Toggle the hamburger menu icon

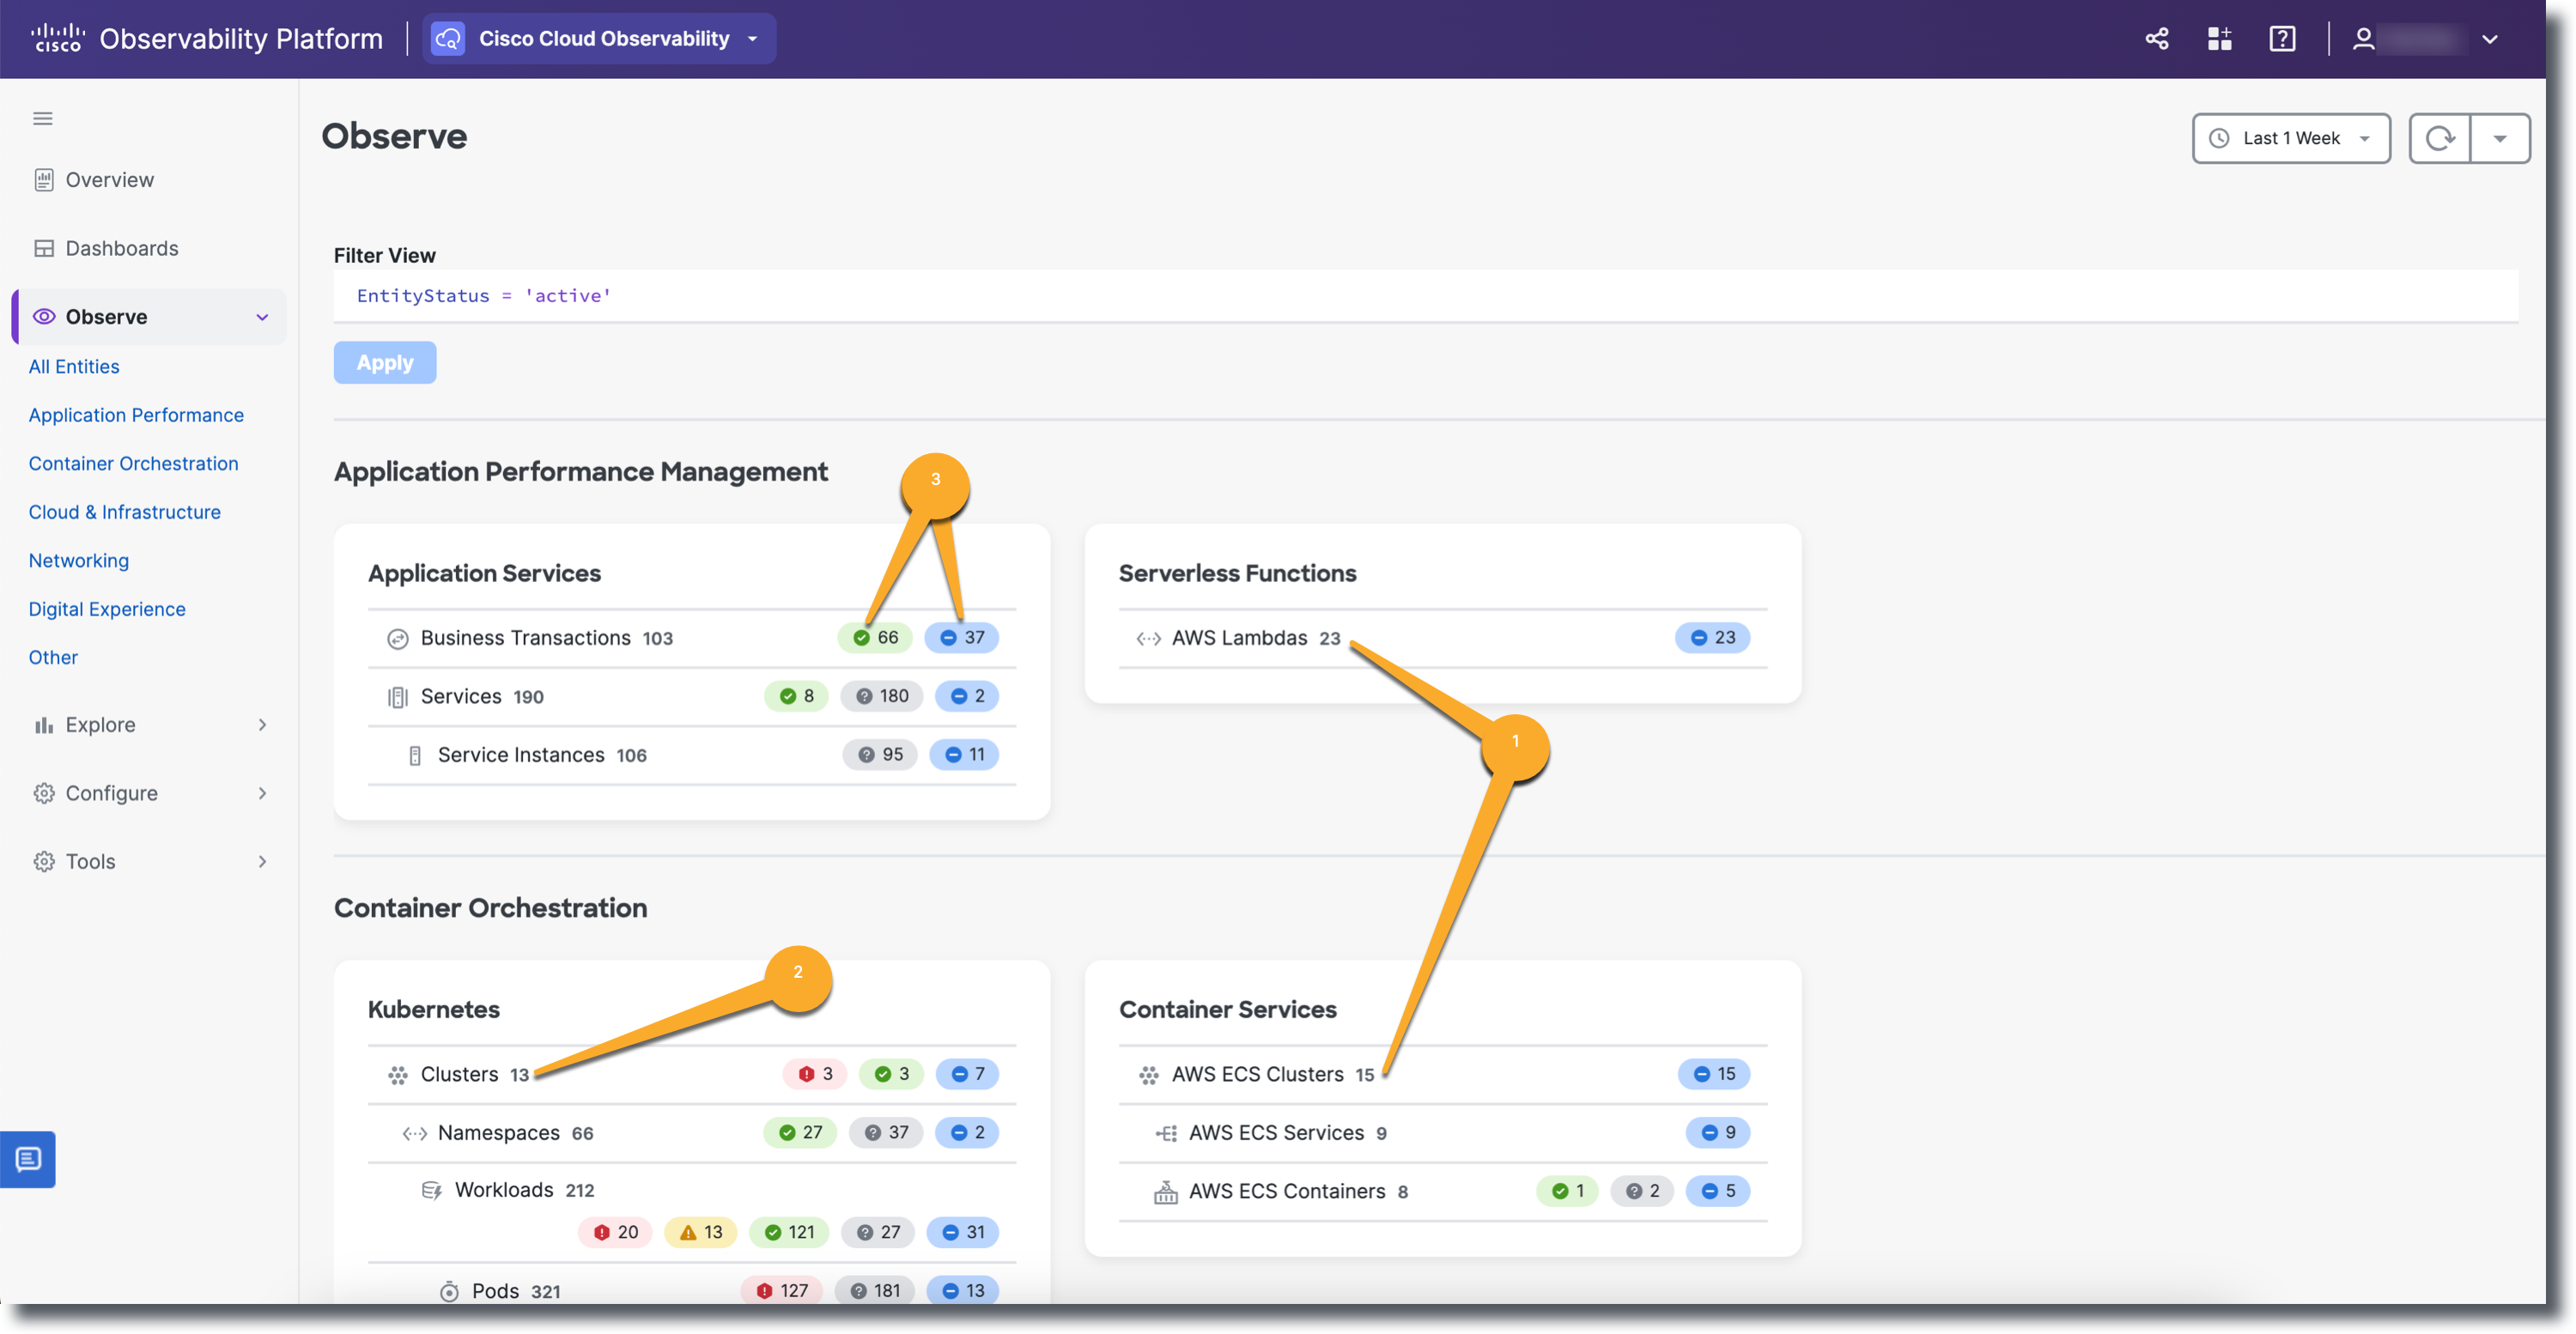tap(43, 119)
